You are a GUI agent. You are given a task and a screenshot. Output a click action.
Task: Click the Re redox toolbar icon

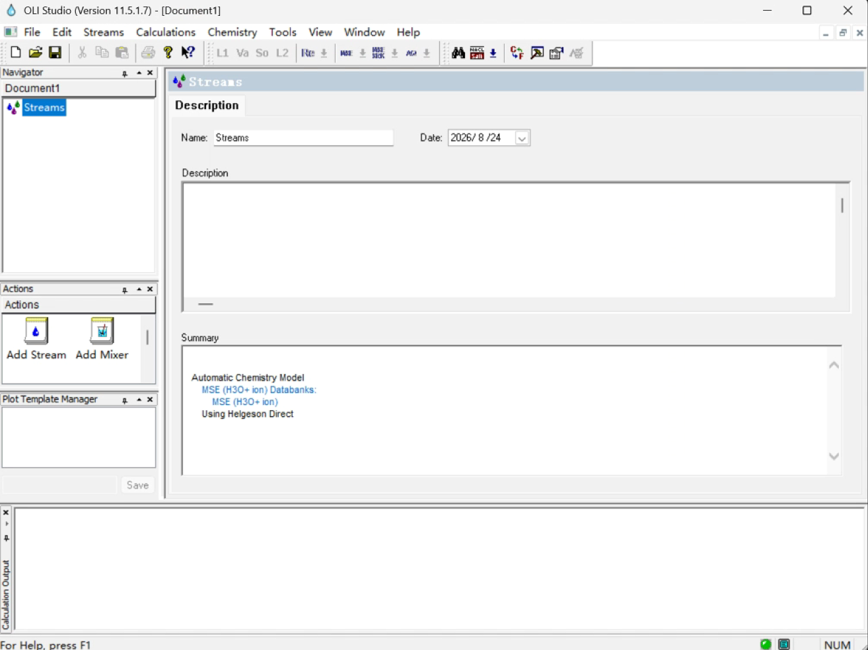point(308,53)
